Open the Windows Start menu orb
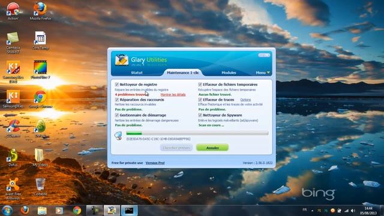Image resolution: width=384 pixels, height=216 pixels. point(7,211)
